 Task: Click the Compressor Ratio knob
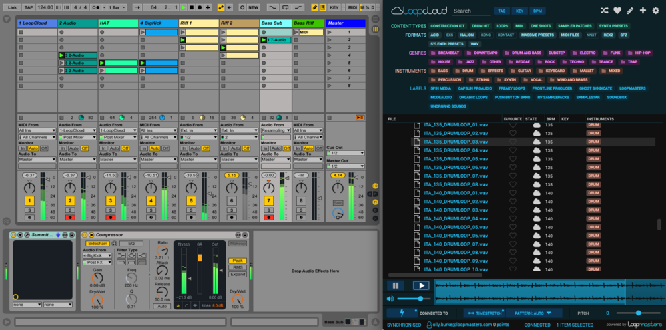162,251
